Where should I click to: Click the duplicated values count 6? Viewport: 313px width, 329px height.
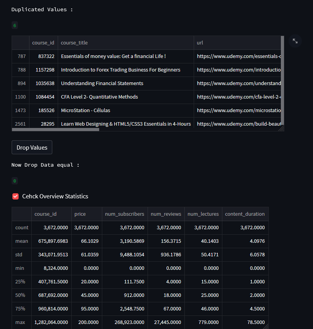tap(15, 26)
